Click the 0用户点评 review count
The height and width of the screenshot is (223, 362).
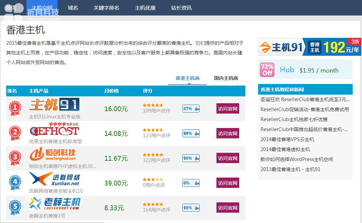[154, 185]
